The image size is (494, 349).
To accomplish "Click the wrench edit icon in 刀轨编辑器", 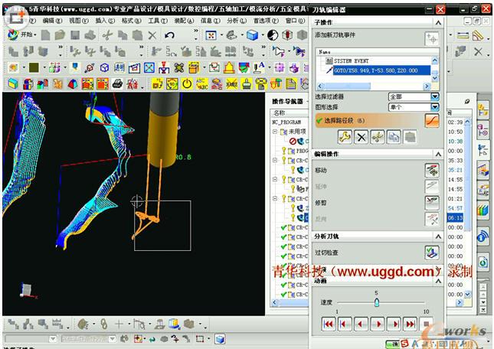I will (345, 137).
